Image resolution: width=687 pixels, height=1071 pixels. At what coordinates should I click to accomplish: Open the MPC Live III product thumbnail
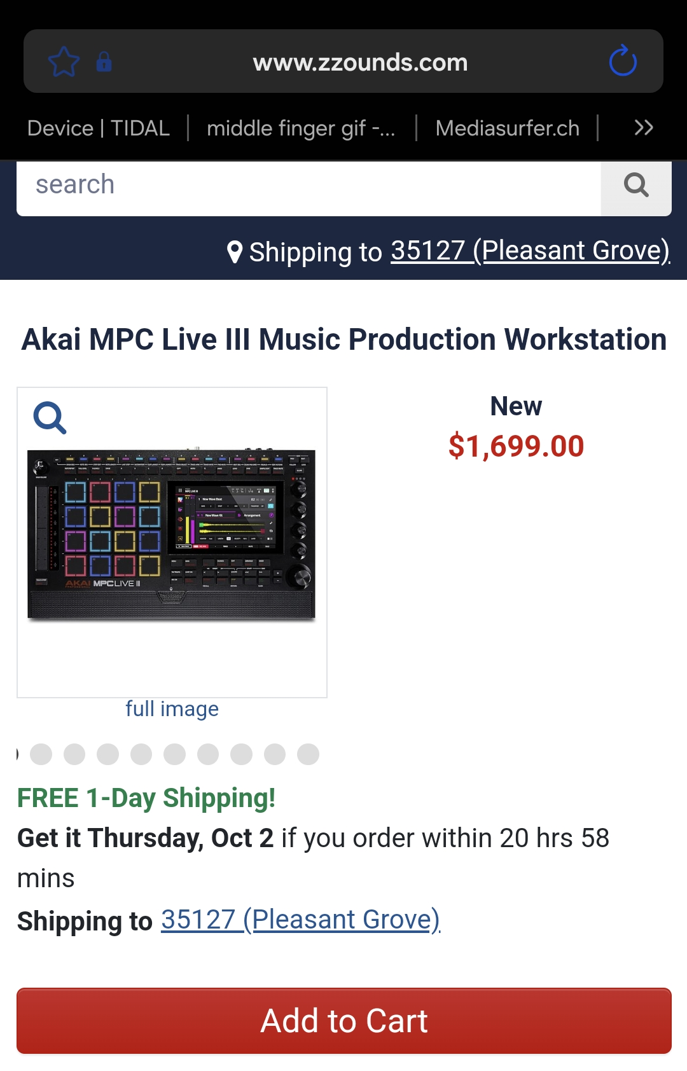click(x=172, y=534)
